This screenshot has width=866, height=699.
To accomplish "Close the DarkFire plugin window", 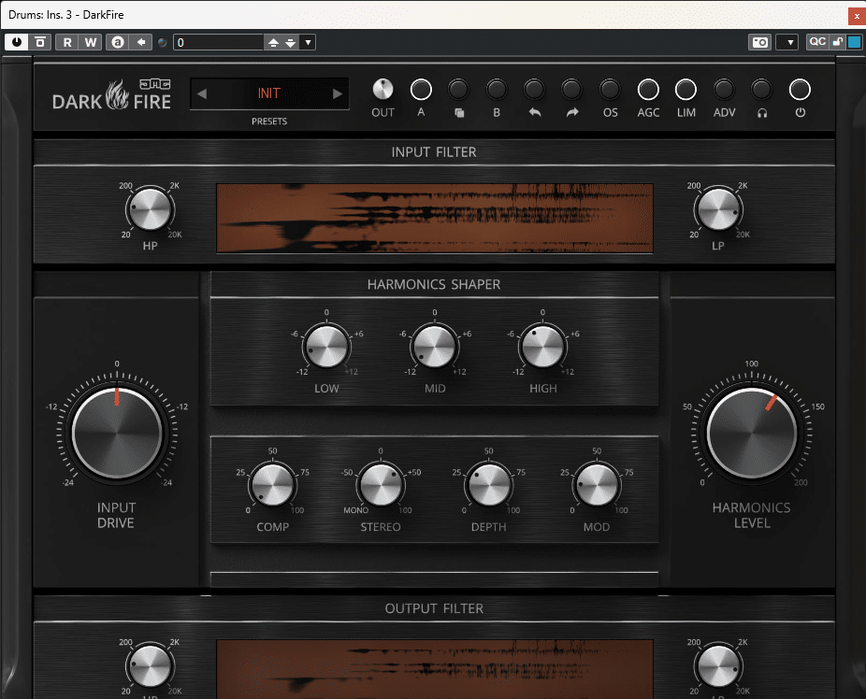I will [x=857, y=16].
